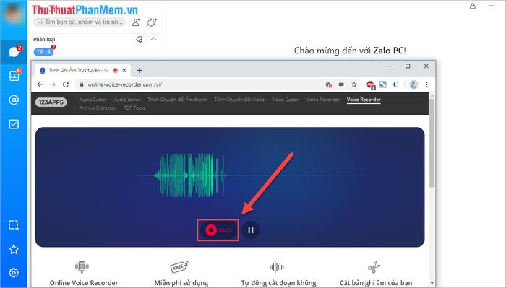This screenshot has height=288, width=506.
Task: Focus the Zalo search friends field
Action: (80, 22)
